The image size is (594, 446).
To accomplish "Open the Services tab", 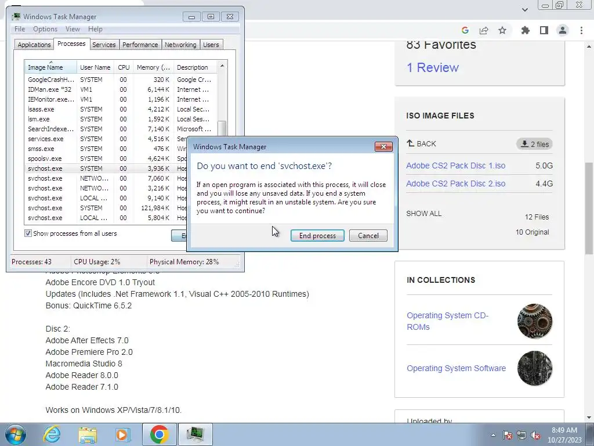I will pyautogui.click(x=104, y=45).
